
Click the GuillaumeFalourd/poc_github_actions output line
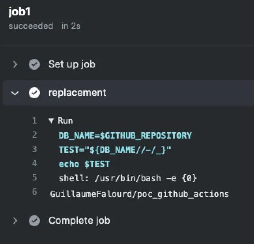coord(139,194)
